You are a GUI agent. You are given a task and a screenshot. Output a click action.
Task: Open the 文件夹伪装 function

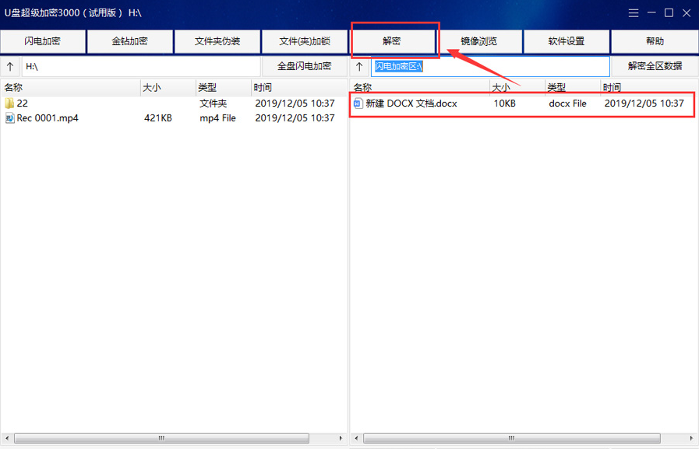pyautogui.click(x=217, y=41)
